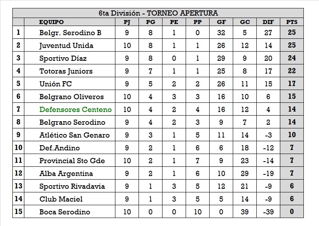
Task: Select the Unión FC team name
Action: pos(55,84)
